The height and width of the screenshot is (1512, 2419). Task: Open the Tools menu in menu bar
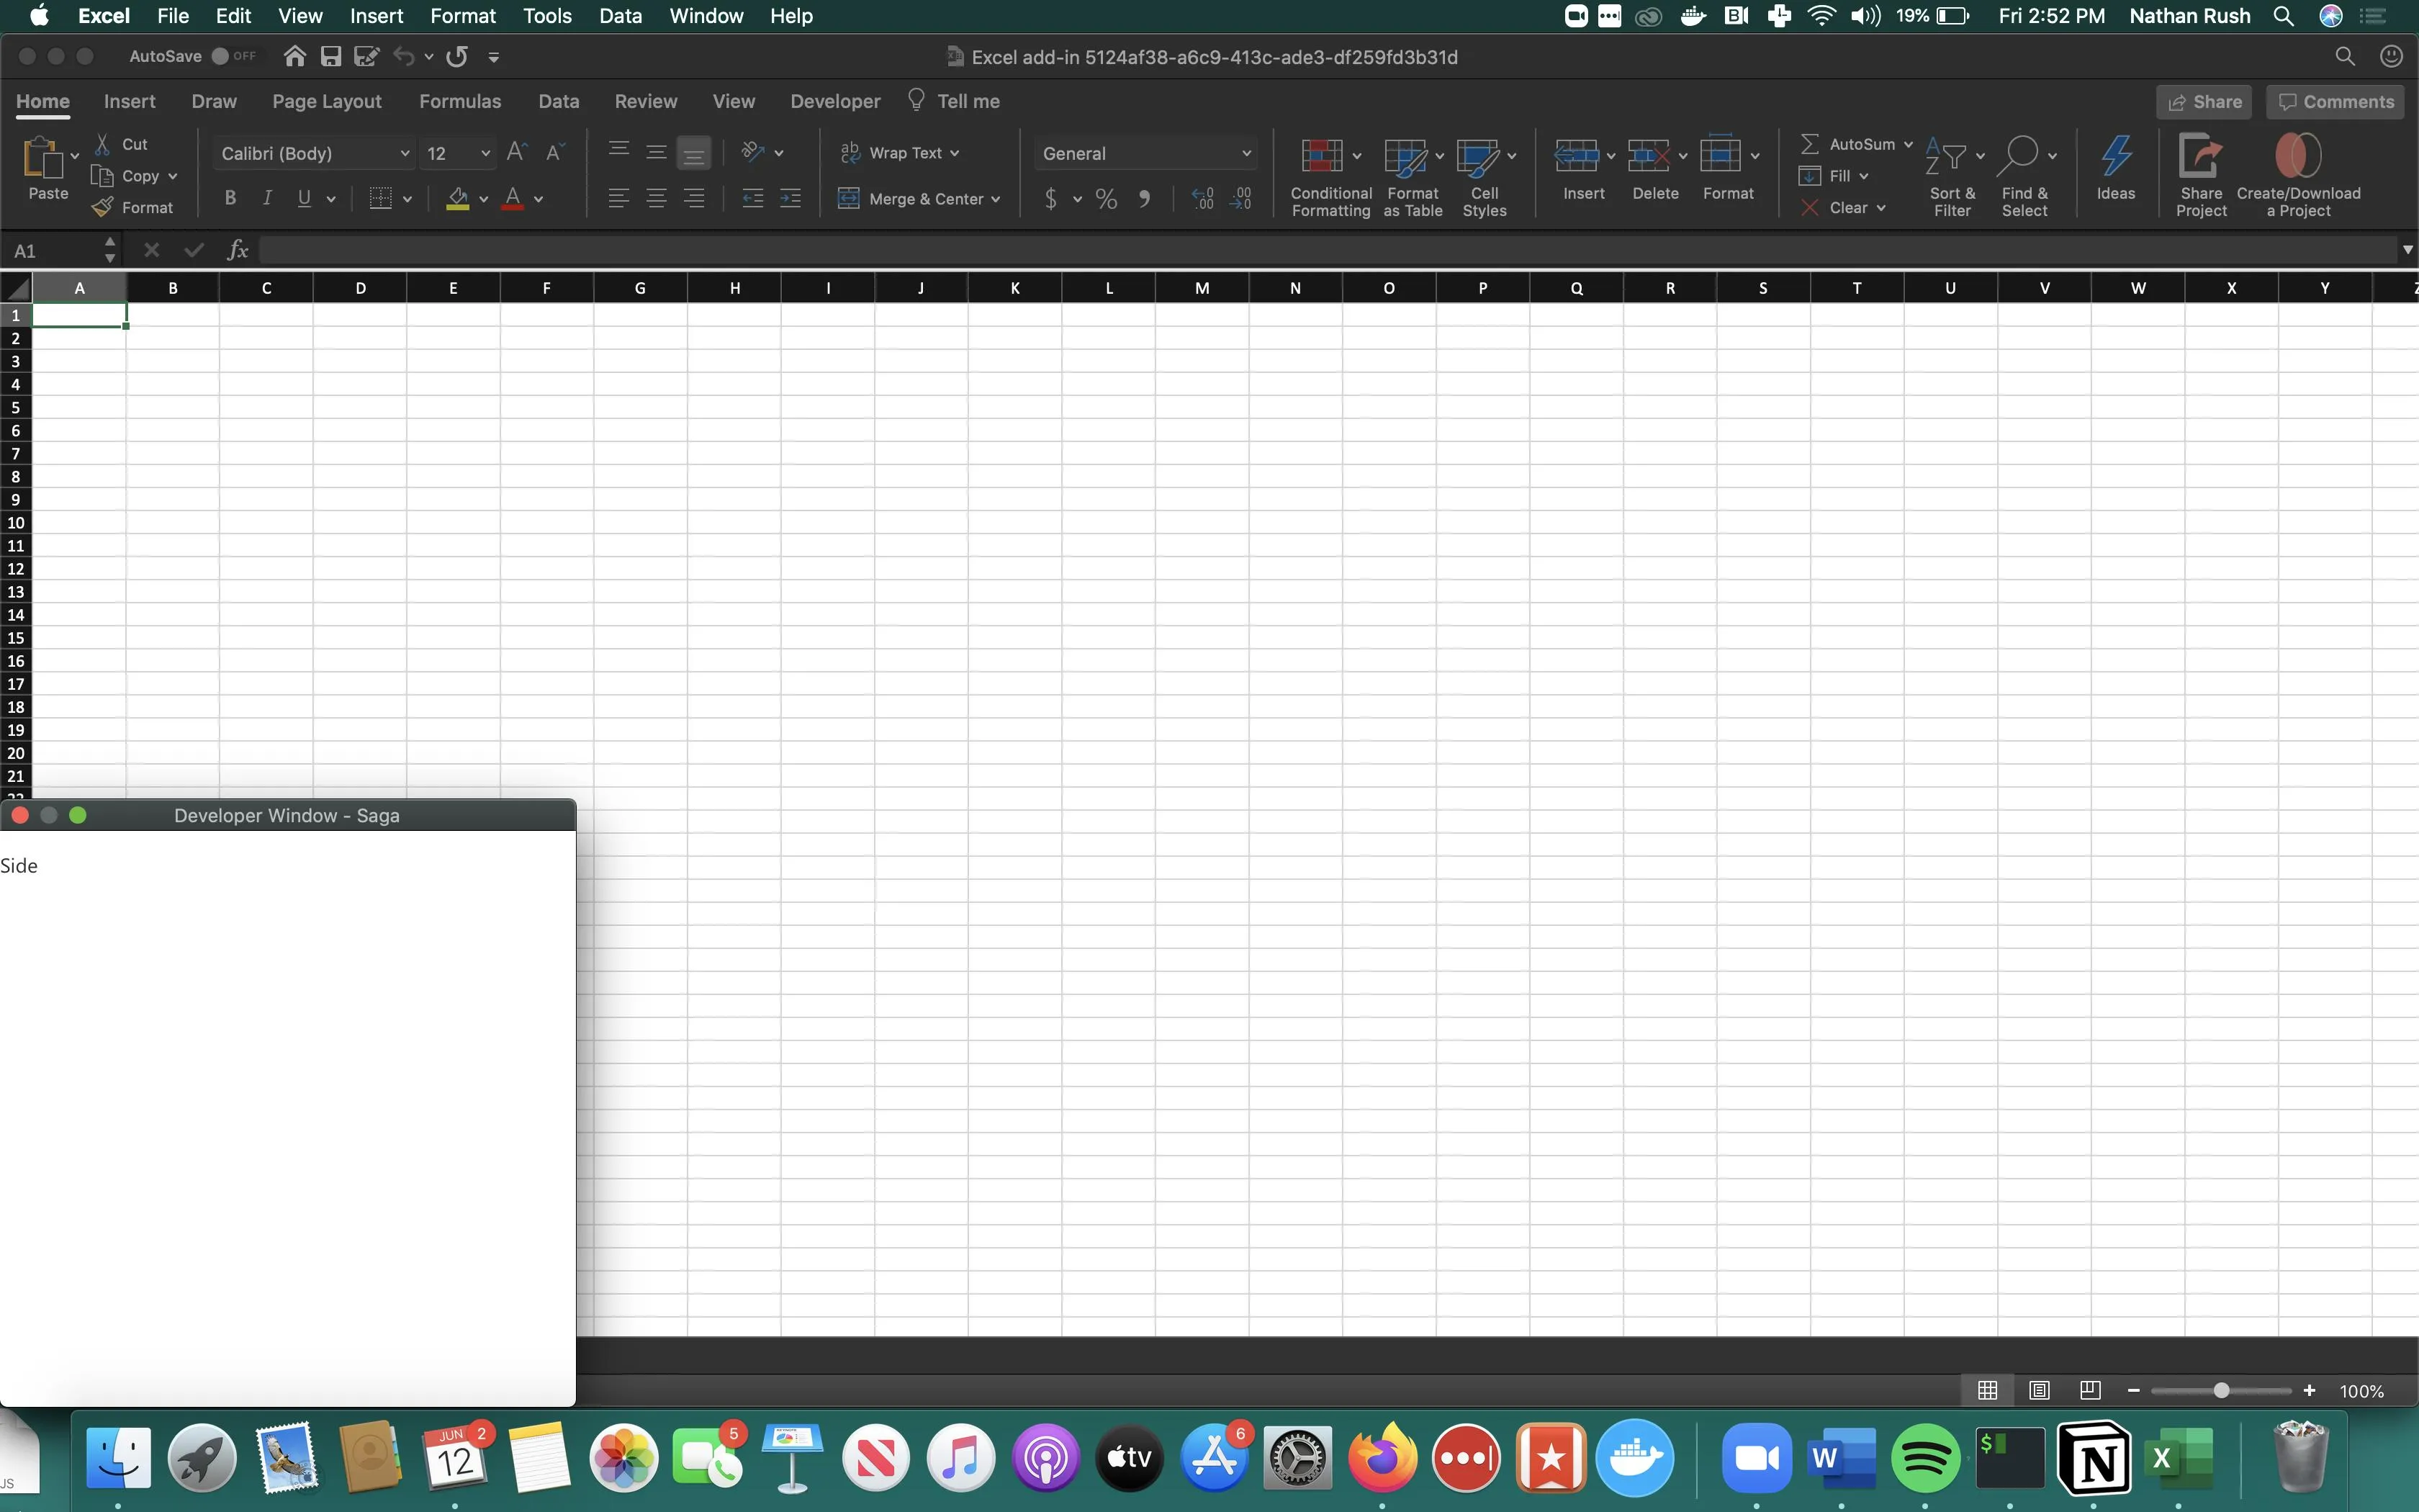[546, 16]
